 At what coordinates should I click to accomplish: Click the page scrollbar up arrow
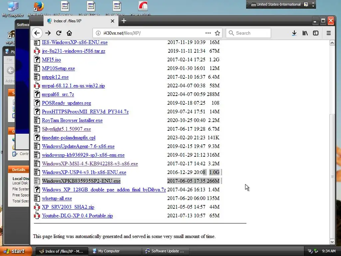[332, 43]
